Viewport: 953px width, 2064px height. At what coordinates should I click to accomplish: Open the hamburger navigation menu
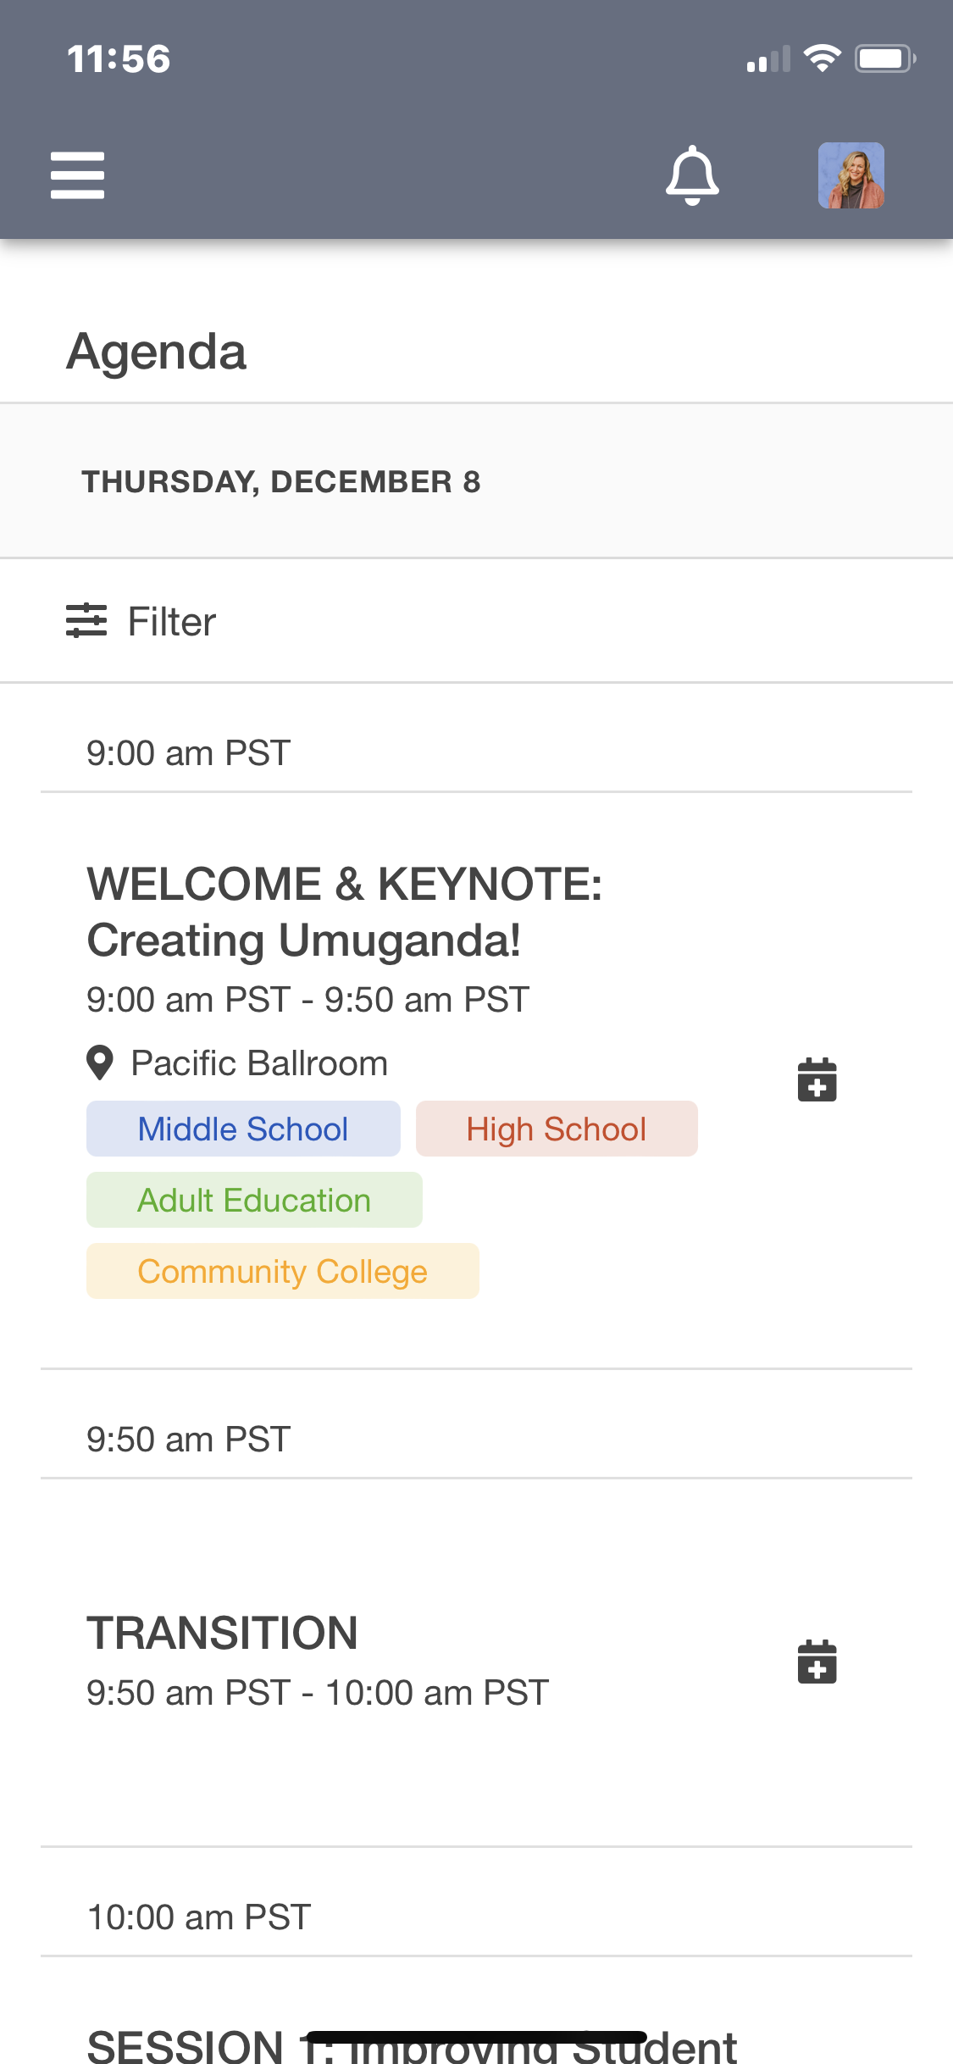pos(77,175)
